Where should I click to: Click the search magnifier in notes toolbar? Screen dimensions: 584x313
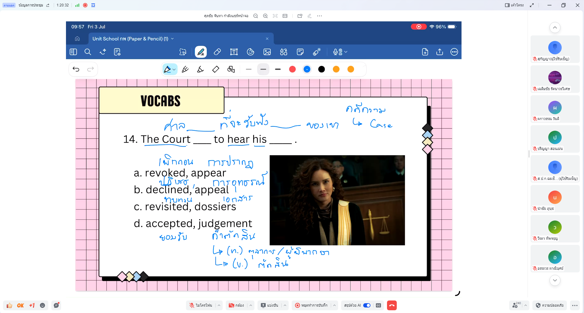pos(88,52)
